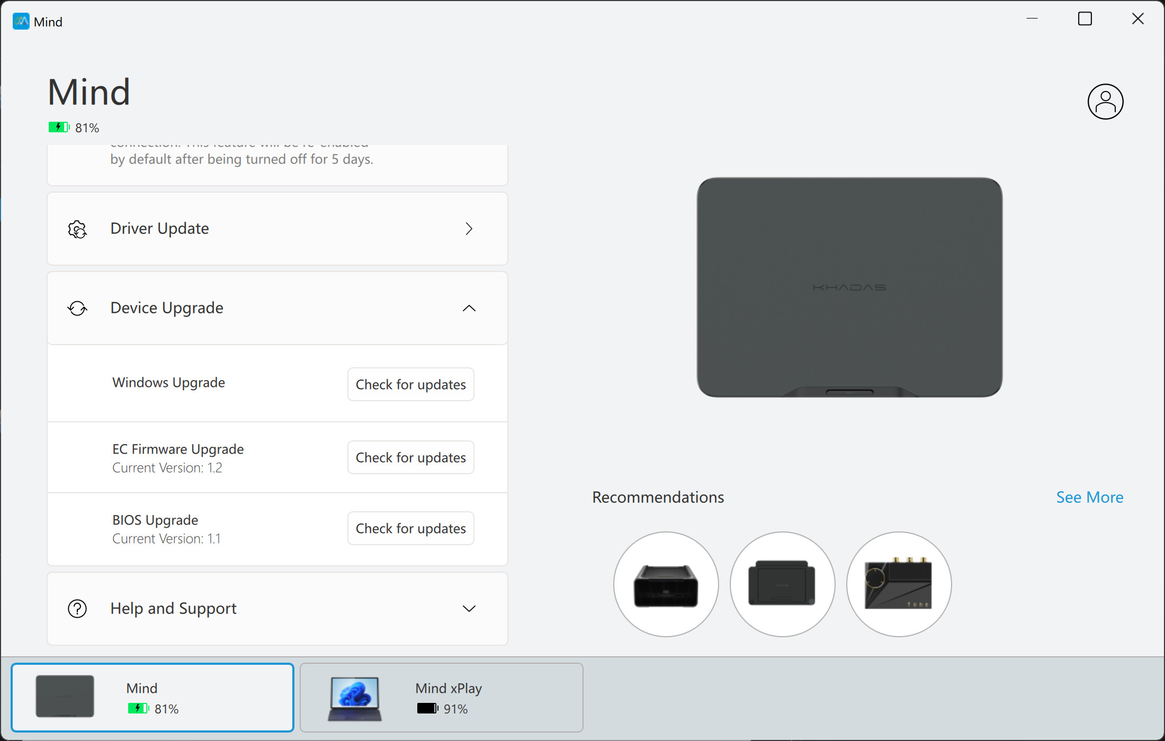Click the Mind xPlay battery icon

[427, 708]
